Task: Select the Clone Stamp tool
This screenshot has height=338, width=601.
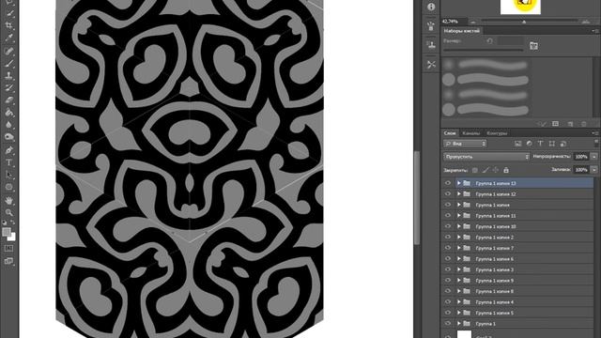Action: (9, 75)
